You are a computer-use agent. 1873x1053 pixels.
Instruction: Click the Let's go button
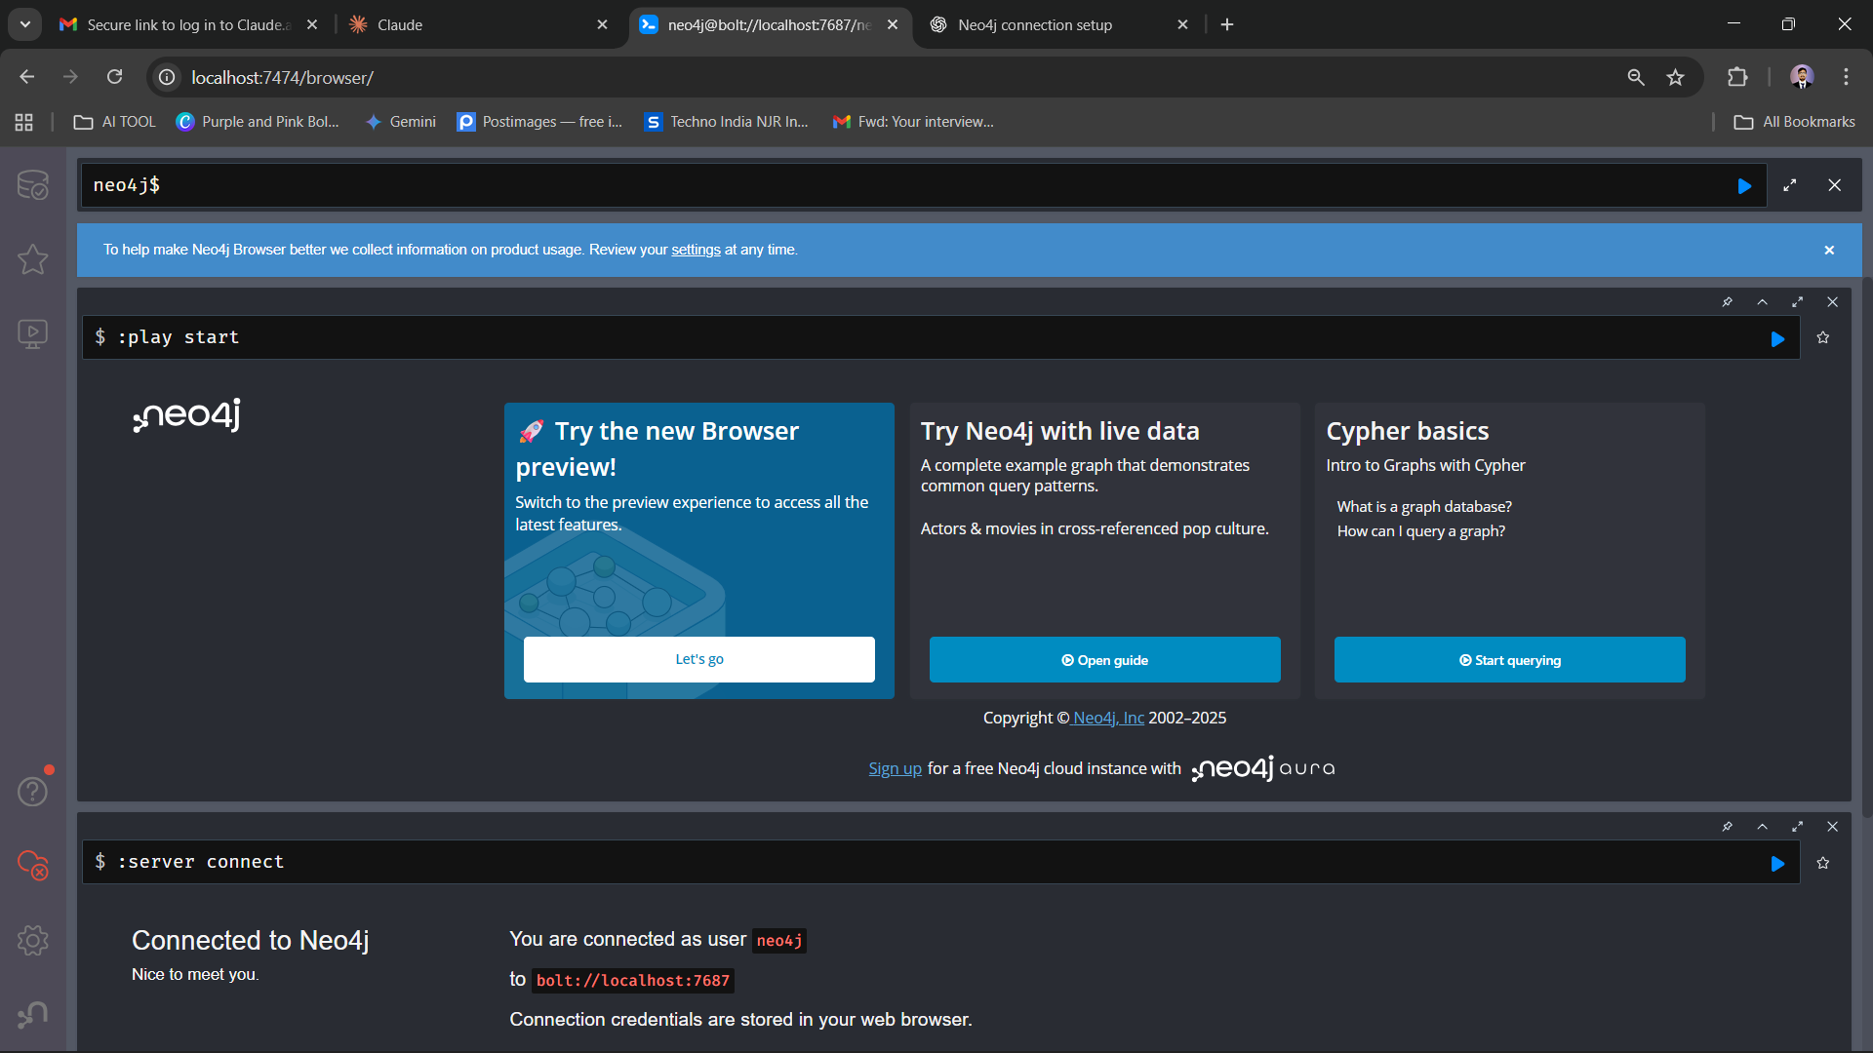[x=699, y=659]
